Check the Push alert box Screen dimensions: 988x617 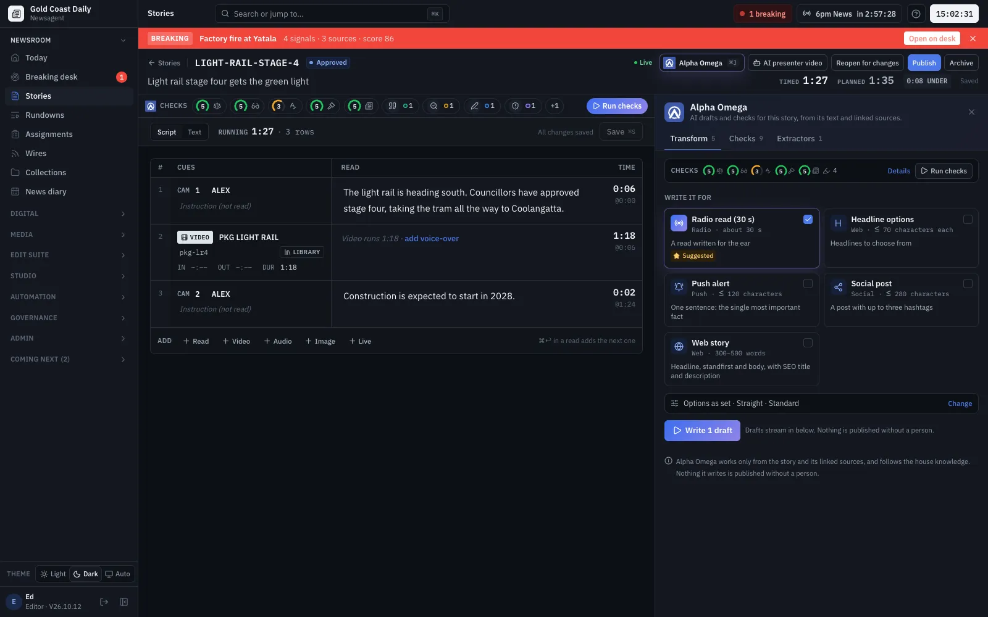[x=808, y=283]
